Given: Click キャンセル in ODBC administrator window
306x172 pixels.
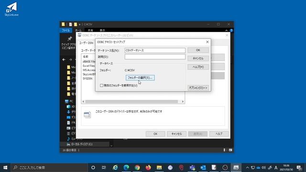Looking at the screenshot, I should pos(176,134).
